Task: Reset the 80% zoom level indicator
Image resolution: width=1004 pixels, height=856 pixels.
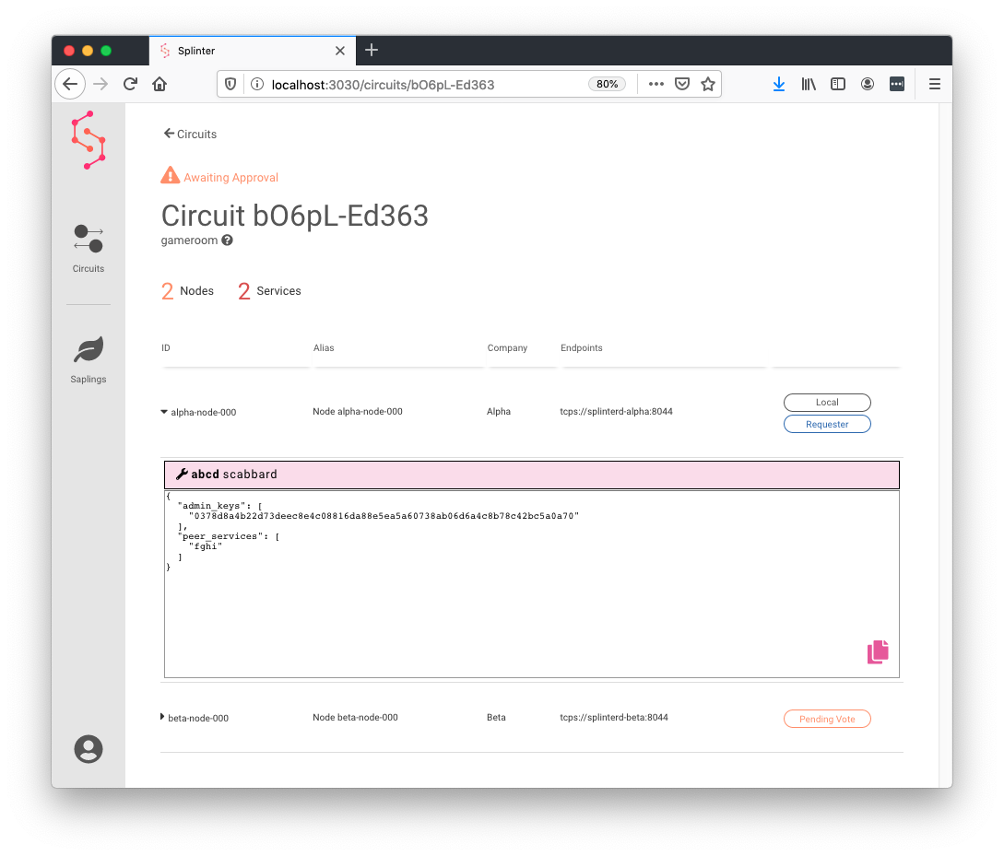Action: [x=607, y=84]
